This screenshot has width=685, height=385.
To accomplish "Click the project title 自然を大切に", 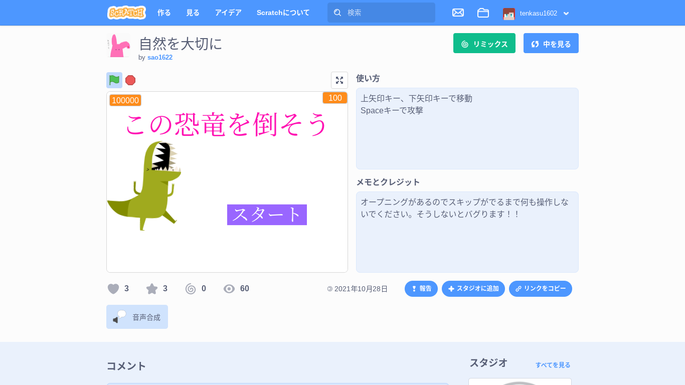I will (181, 44).
